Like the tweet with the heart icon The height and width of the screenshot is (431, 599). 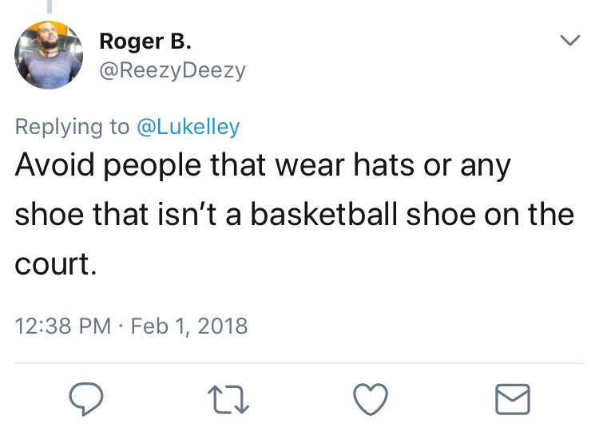[x=369, y=399]
